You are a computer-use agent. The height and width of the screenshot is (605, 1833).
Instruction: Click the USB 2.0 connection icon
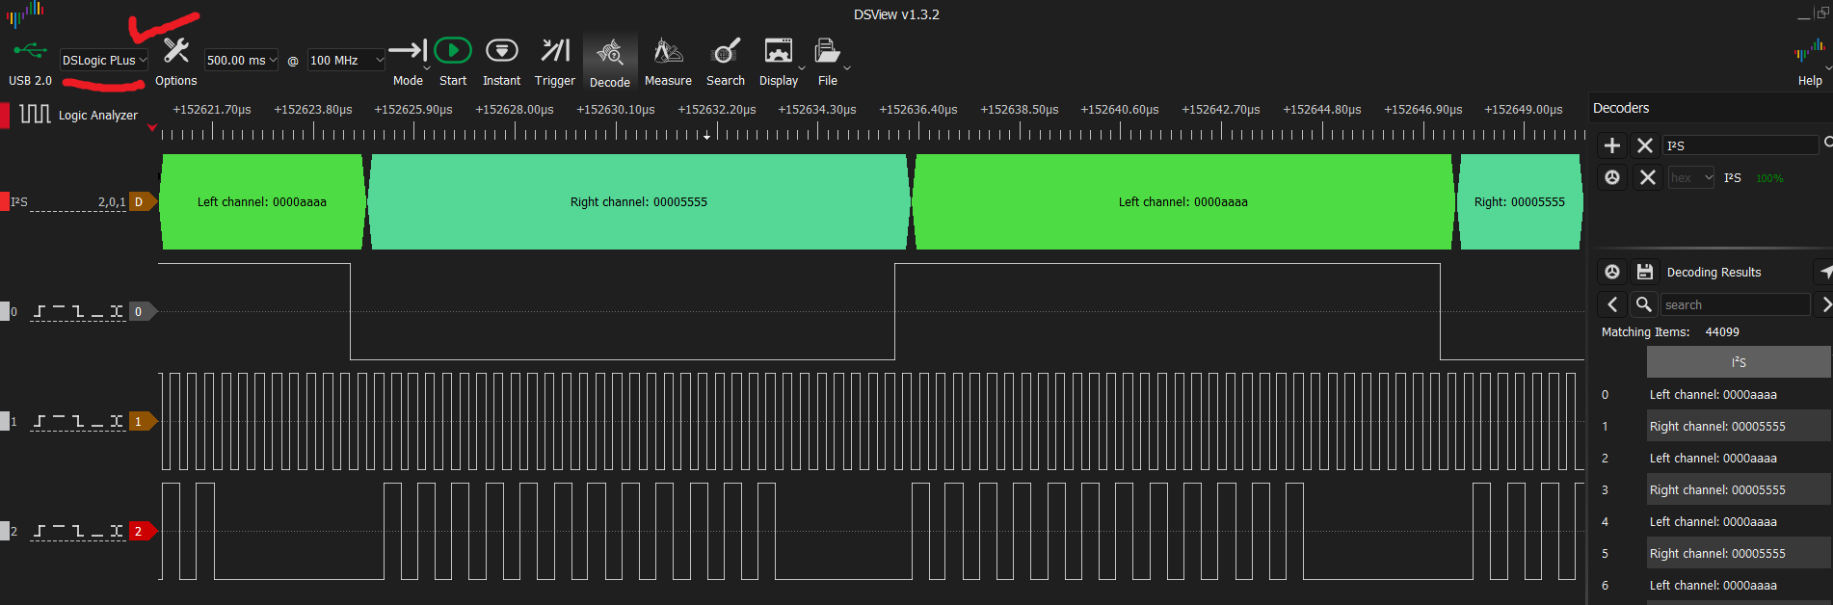pyautogui.click(x=30, y=50)
